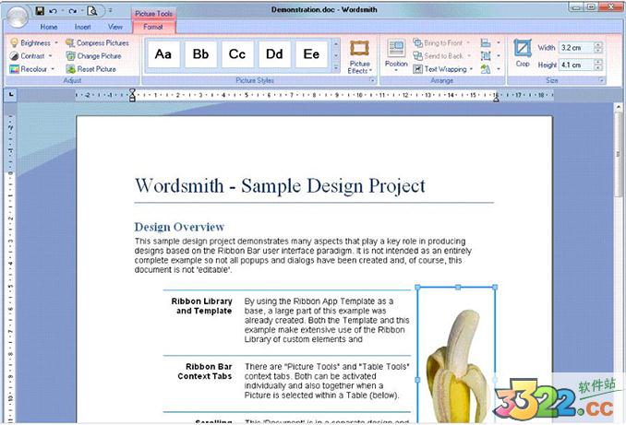626x425 pixels.
Task: Switch to the Home tab
Action: click(49, 27)
